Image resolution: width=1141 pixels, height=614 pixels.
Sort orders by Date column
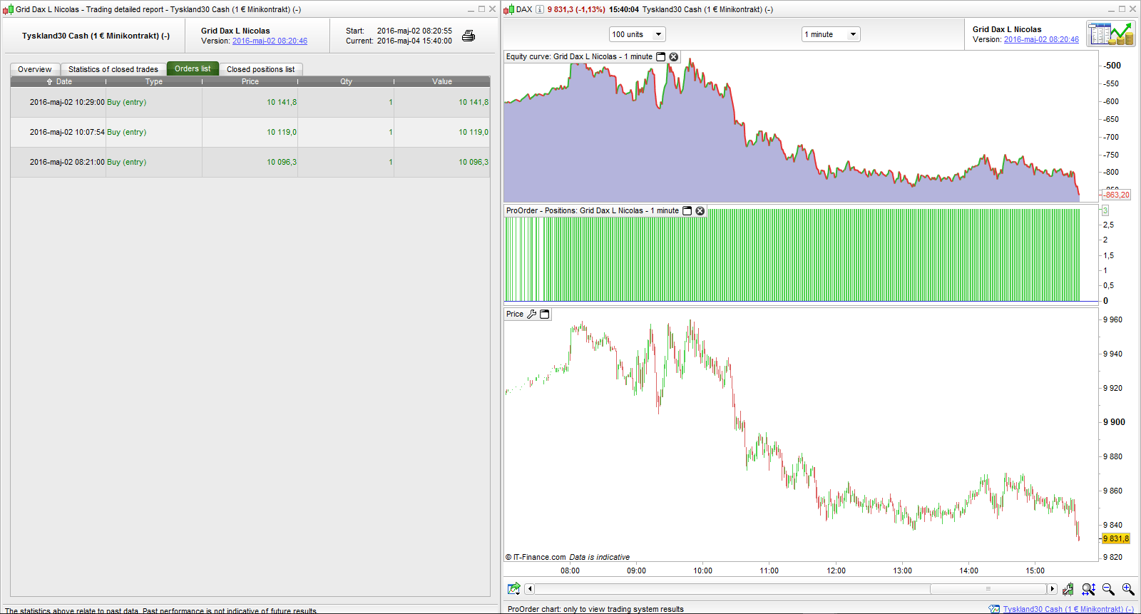pos(58,81)
